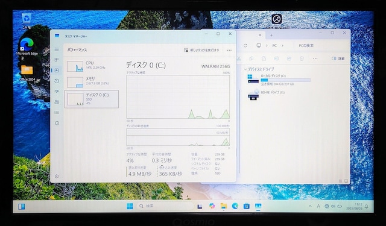386x226 pixels.
Task: Click the monitor icon in Explorer address bar
Action: pyautogui.click(x=259, y=45)
